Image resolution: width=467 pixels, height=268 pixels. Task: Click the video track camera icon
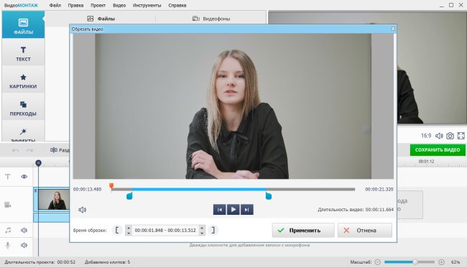[8, 205]
